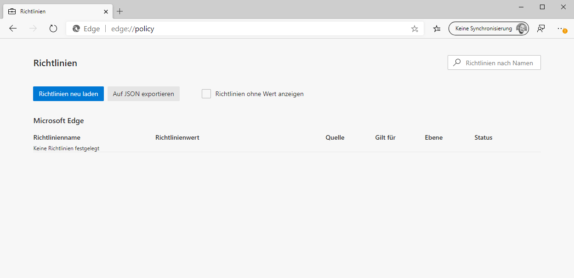The height and width of the screenshot is (278, 574).
Task: Open the Keine Synchronisierung profile button
Action: [488, 28]
